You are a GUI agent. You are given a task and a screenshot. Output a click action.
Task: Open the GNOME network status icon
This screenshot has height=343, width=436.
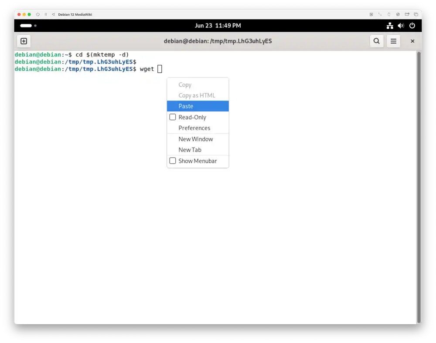(389, 26)
